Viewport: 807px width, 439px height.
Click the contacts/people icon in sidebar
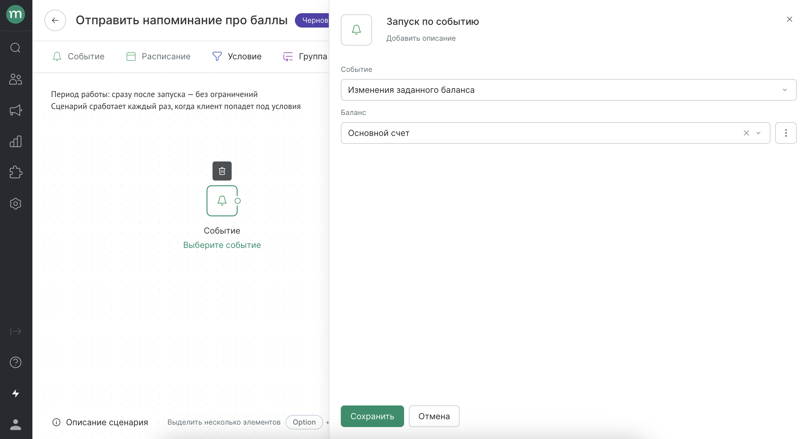pos(15,79)
